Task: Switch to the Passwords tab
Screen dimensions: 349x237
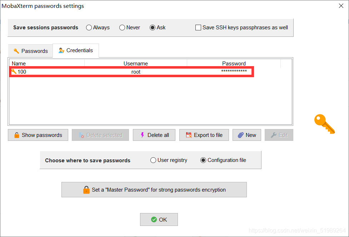Action: [30, 51]
